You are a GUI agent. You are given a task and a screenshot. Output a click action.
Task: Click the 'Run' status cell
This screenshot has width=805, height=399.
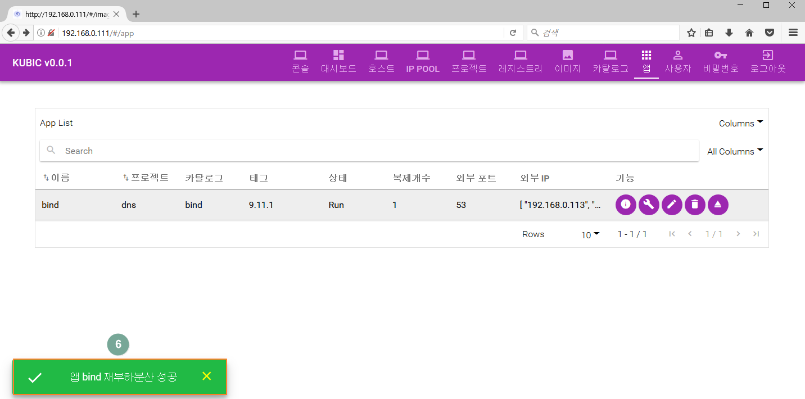click(336, 205)
